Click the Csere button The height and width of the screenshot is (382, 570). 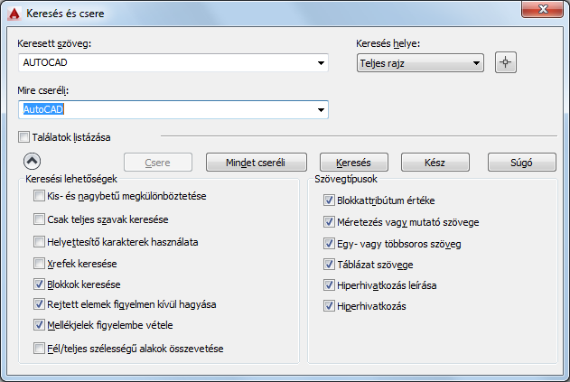[158, 163]
